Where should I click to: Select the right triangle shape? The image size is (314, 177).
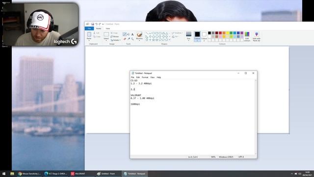pos(147,36)
